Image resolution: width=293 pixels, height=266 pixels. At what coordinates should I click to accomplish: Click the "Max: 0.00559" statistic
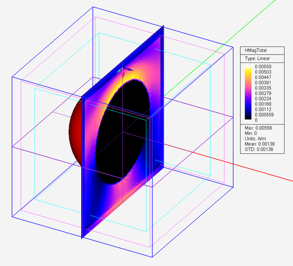click(x=258, y=128)
